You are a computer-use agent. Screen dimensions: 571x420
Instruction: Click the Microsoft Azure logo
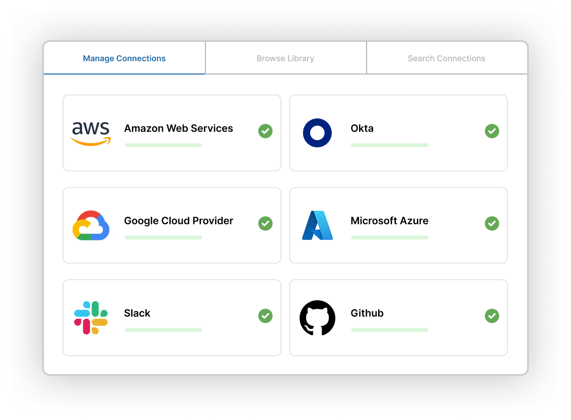coord(317,225)
